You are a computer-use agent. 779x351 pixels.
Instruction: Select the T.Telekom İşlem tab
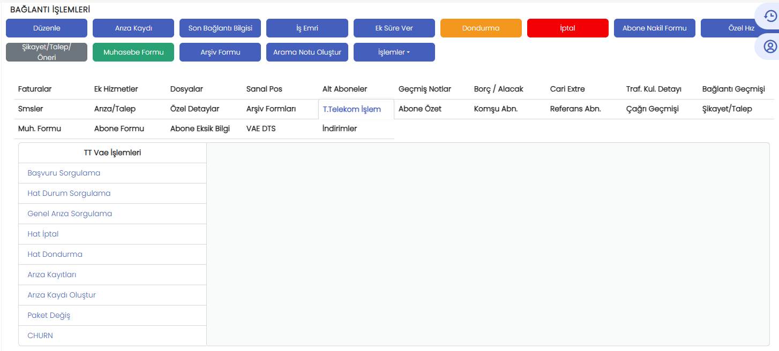[356, 109]
